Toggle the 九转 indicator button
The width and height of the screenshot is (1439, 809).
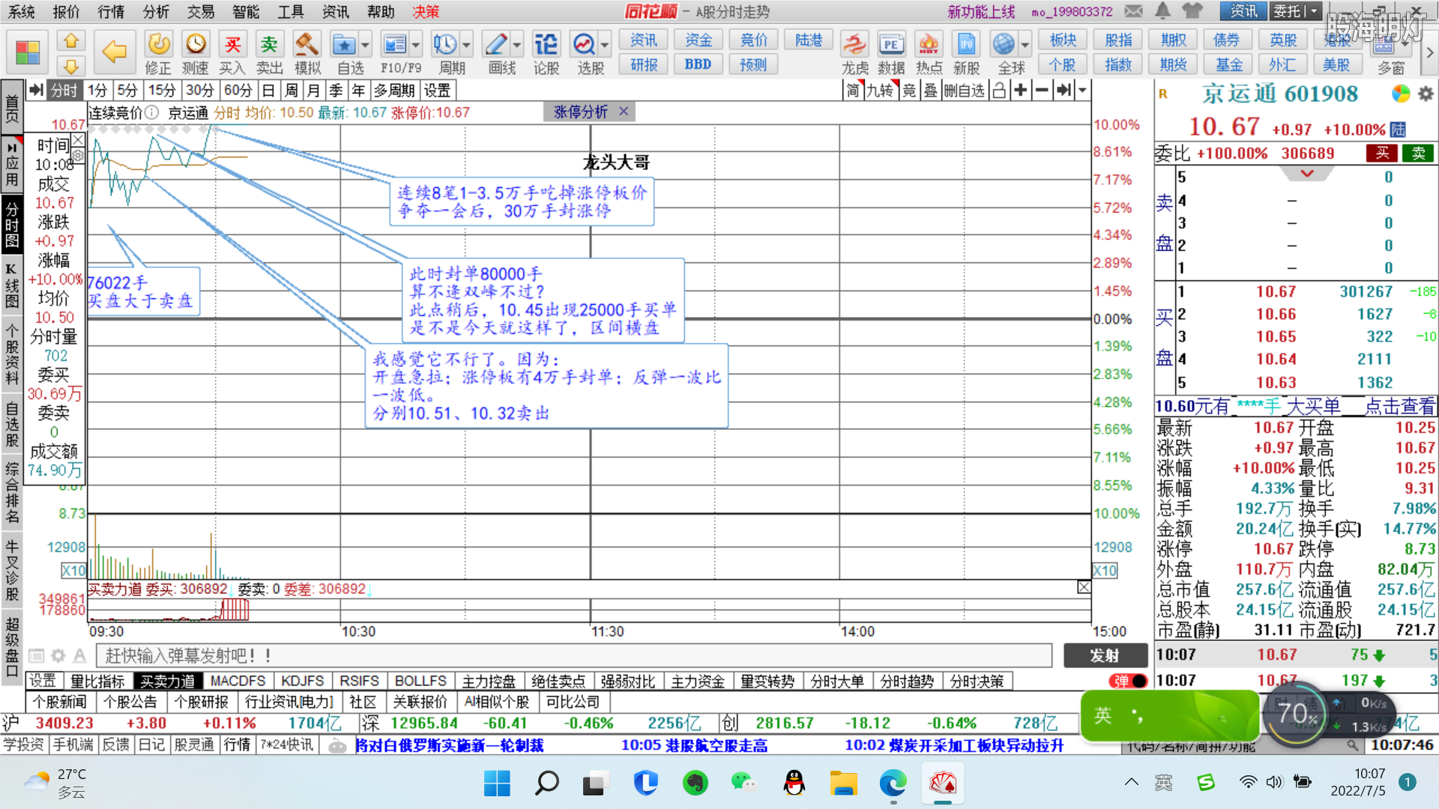point(881,91)
